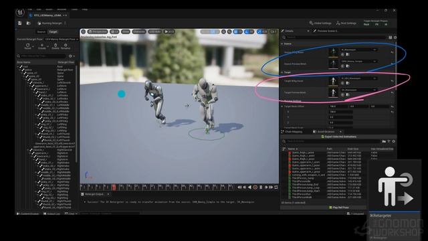428x241 pixels.
Task: Open Global Settings in the toolbar
Action: tap(320, 23)
